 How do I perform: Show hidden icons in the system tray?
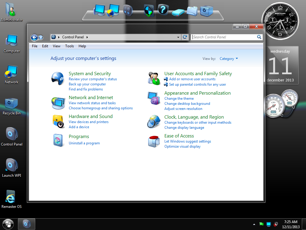coord(254,224)
